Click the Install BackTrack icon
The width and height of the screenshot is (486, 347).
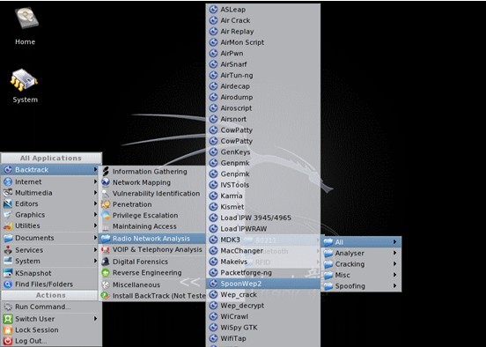point(106,296)
